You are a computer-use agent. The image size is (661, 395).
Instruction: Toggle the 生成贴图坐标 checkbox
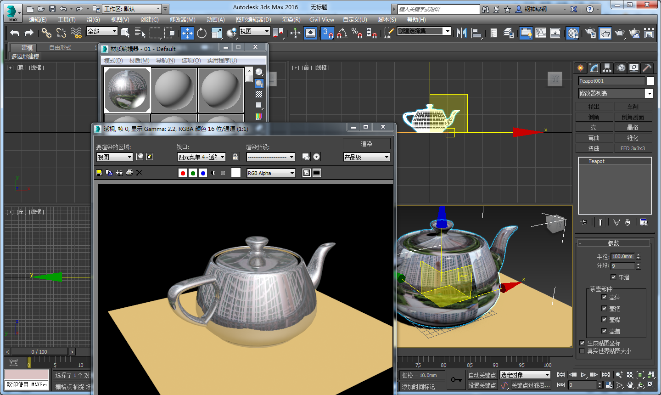coord(582,343)
